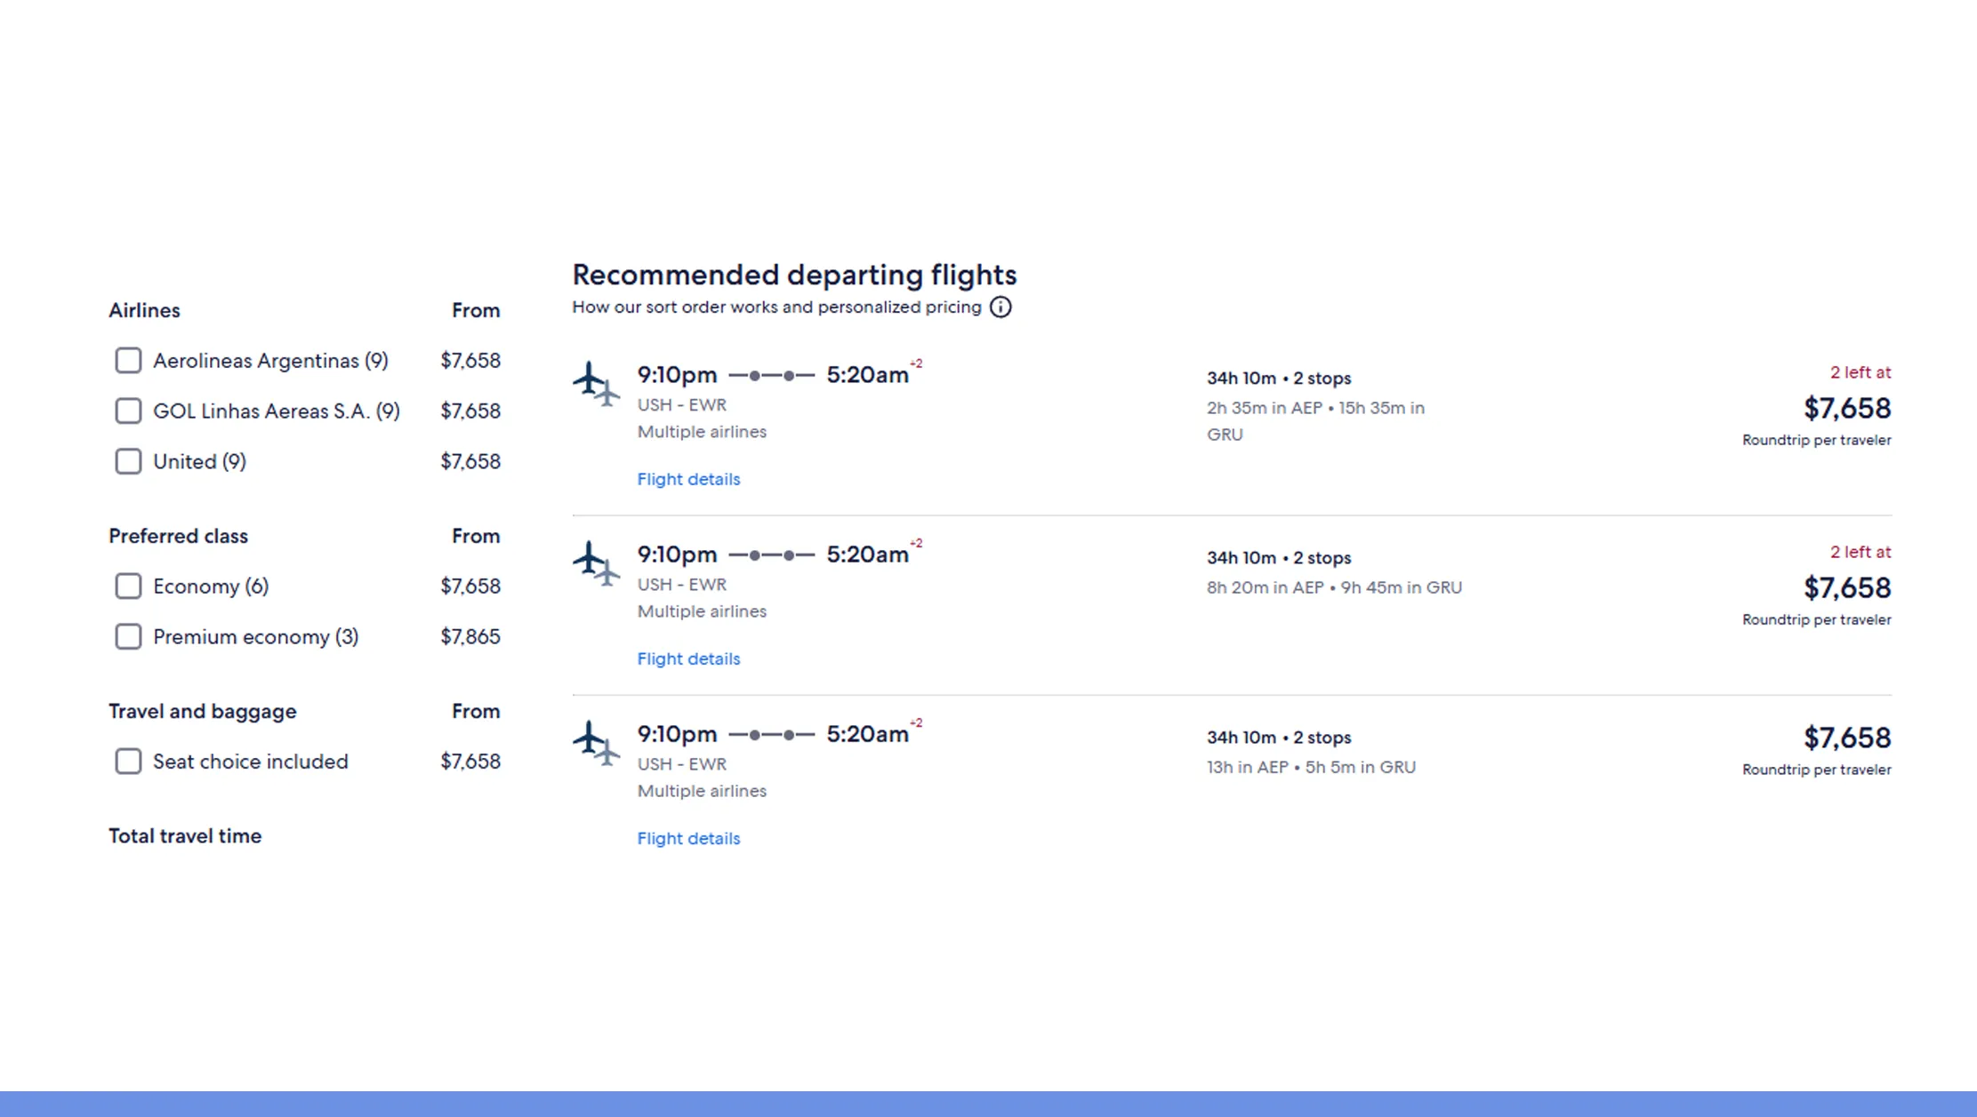Image resolution: width=1977 pixels, height=1117 pixels.
Task: Toggle the Seat choice included checkbox
Action: point(128,762)
